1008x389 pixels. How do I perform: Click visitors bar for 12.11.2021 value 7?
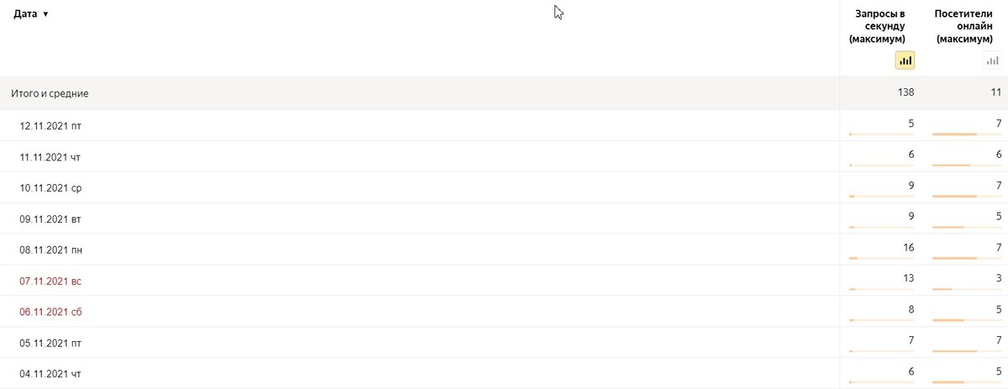(x=968, y=134)
